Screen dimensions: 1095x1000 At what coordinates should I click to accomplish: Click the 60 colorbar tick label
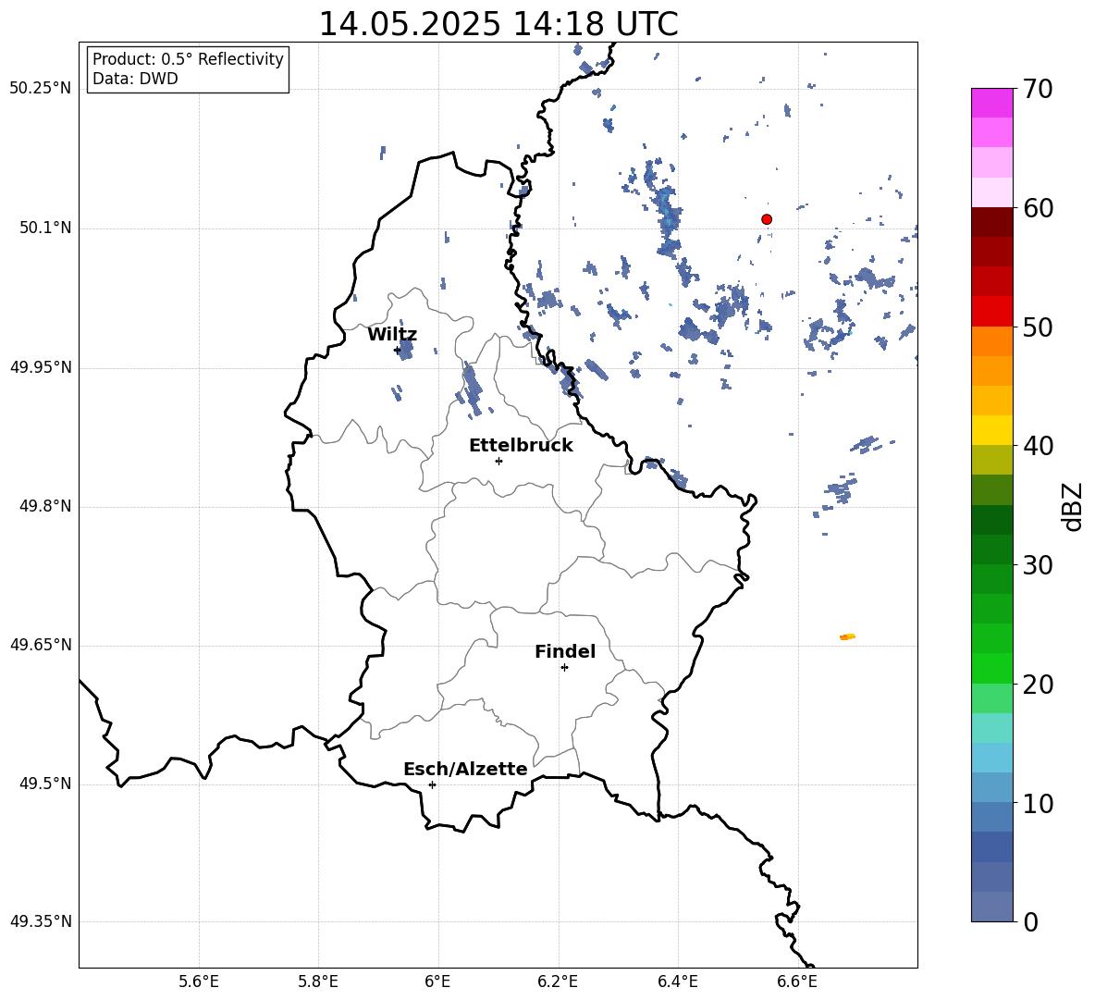(1039, 208)
